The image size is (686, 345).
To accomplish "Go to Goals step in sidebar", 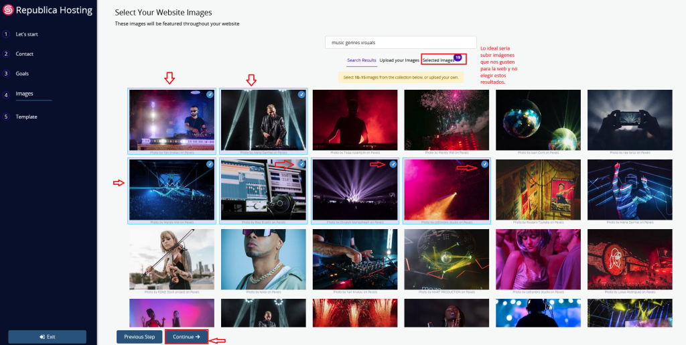I will tap(22, 73).
